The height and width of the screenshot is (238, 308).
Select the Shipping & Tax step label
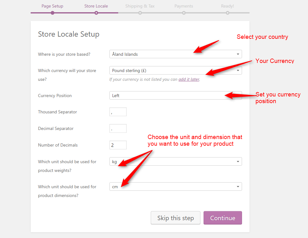140,6
